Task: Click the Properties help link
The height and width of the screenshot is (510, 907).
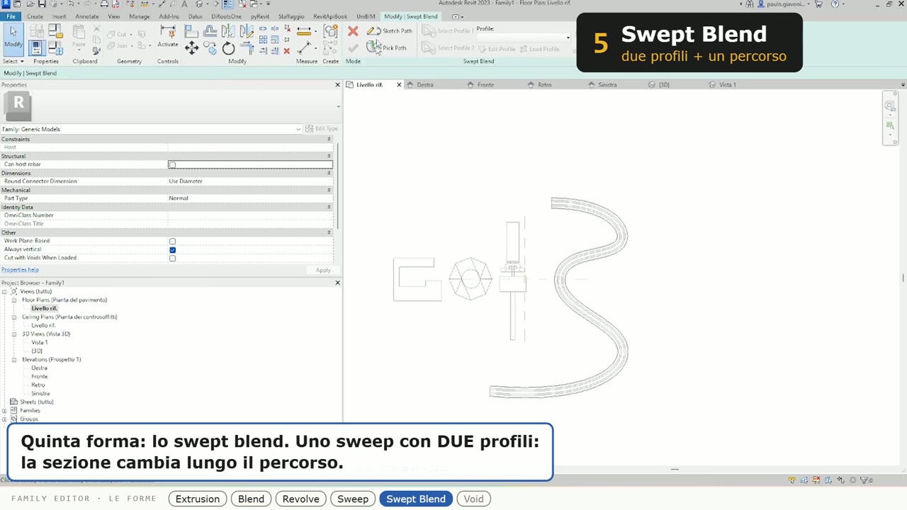Action: click(20, 270)
